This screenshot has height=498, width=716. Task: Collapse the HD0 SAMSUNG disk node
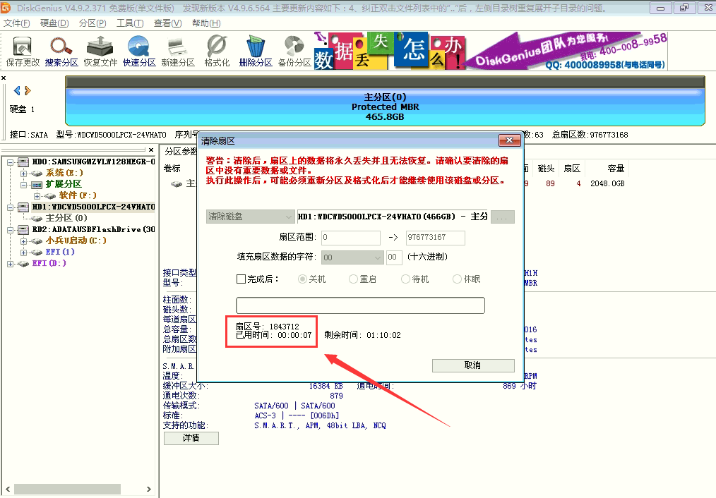(x=10, y=162)
